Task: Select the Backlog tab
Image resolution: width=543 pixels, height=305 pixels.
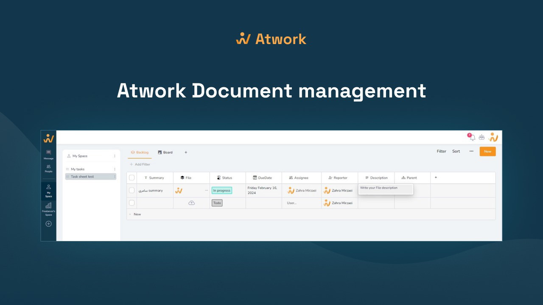Action: (x=140, y=152)
